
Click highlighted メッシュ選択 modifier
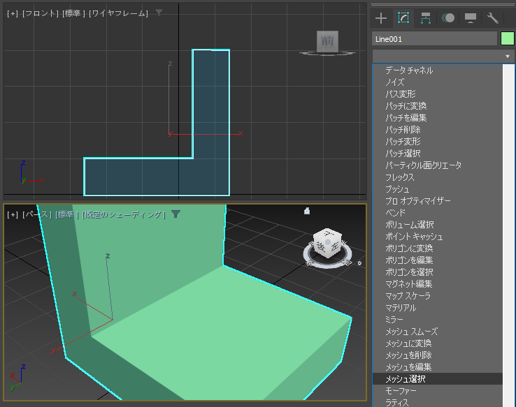(x=438, y=379)
